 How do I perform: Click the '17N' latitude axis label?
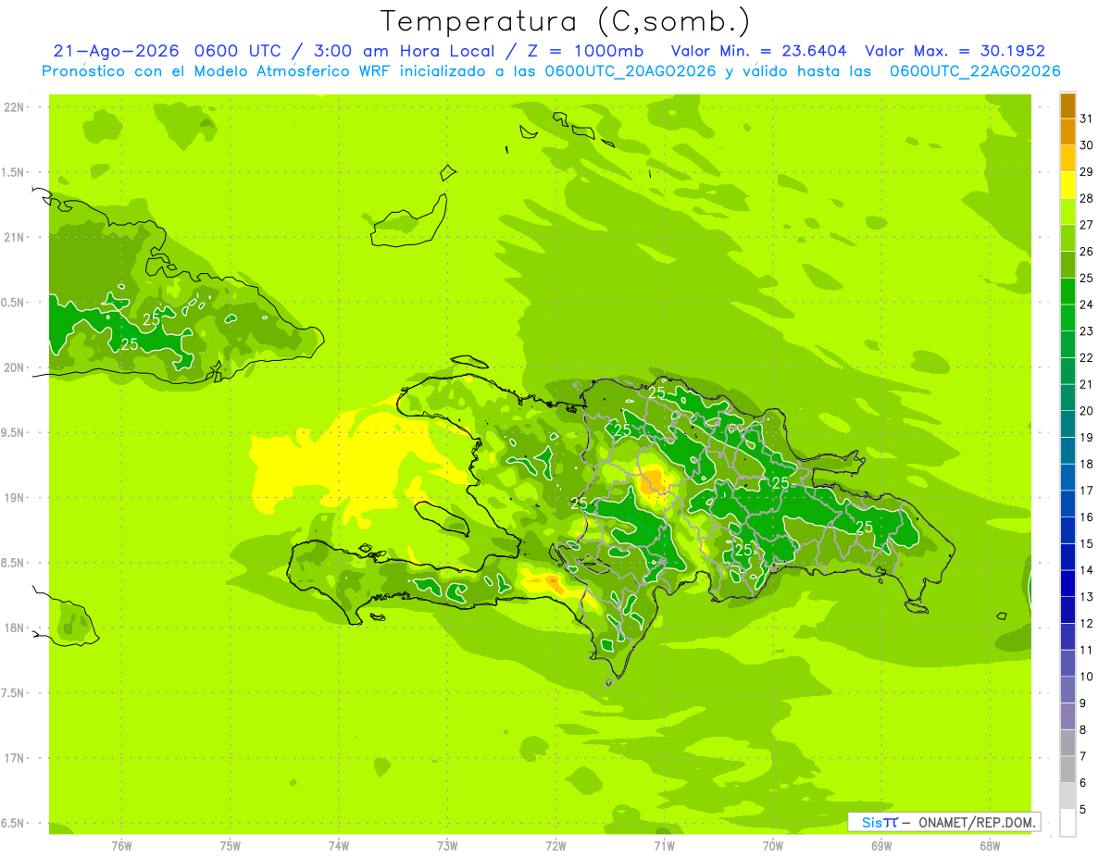15,758
